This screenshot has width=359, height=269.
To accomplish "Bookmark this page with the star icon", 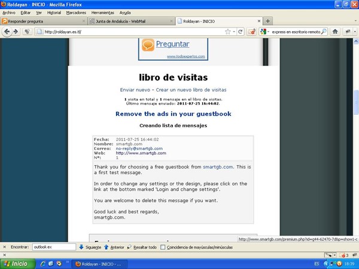I will click(227, 32).
